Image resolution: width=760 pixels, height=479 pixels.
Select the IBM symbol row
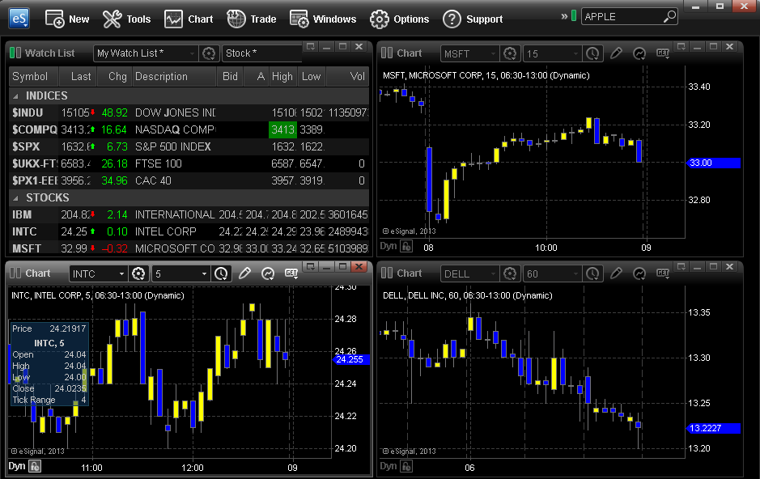tap(22, 214)
